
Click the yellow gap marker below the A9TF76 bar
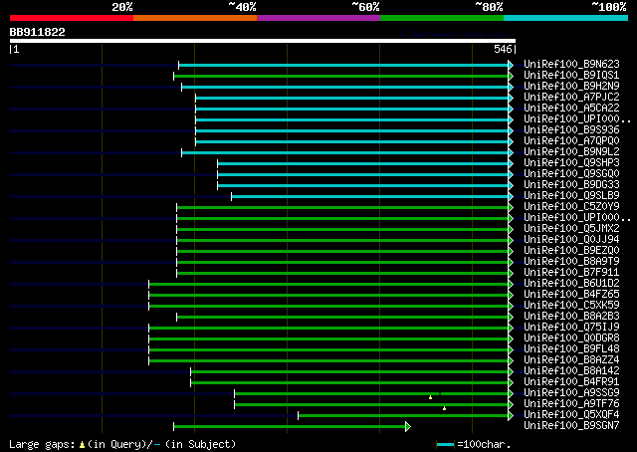click(445, 408)
